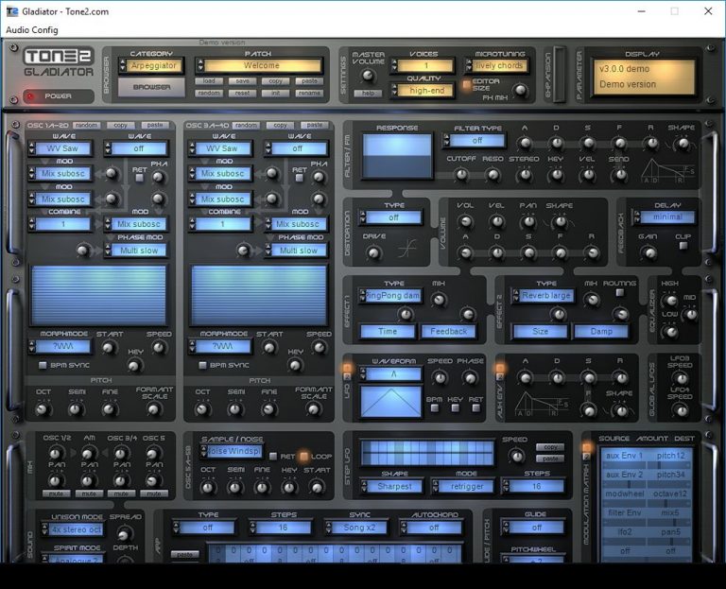Click the LFO triangle waveform display
The height and width of the screenshot is (589, 726).
pyautogui.click(x=391, y=402)
